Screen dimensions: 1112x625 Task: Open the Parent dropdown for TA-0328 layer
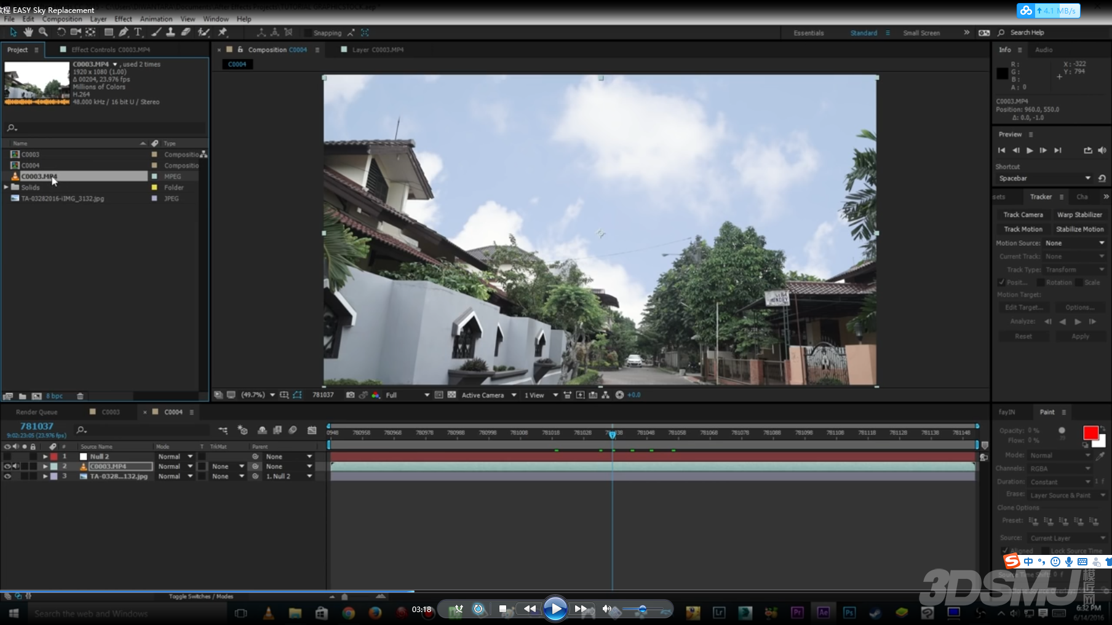point(289,476)
